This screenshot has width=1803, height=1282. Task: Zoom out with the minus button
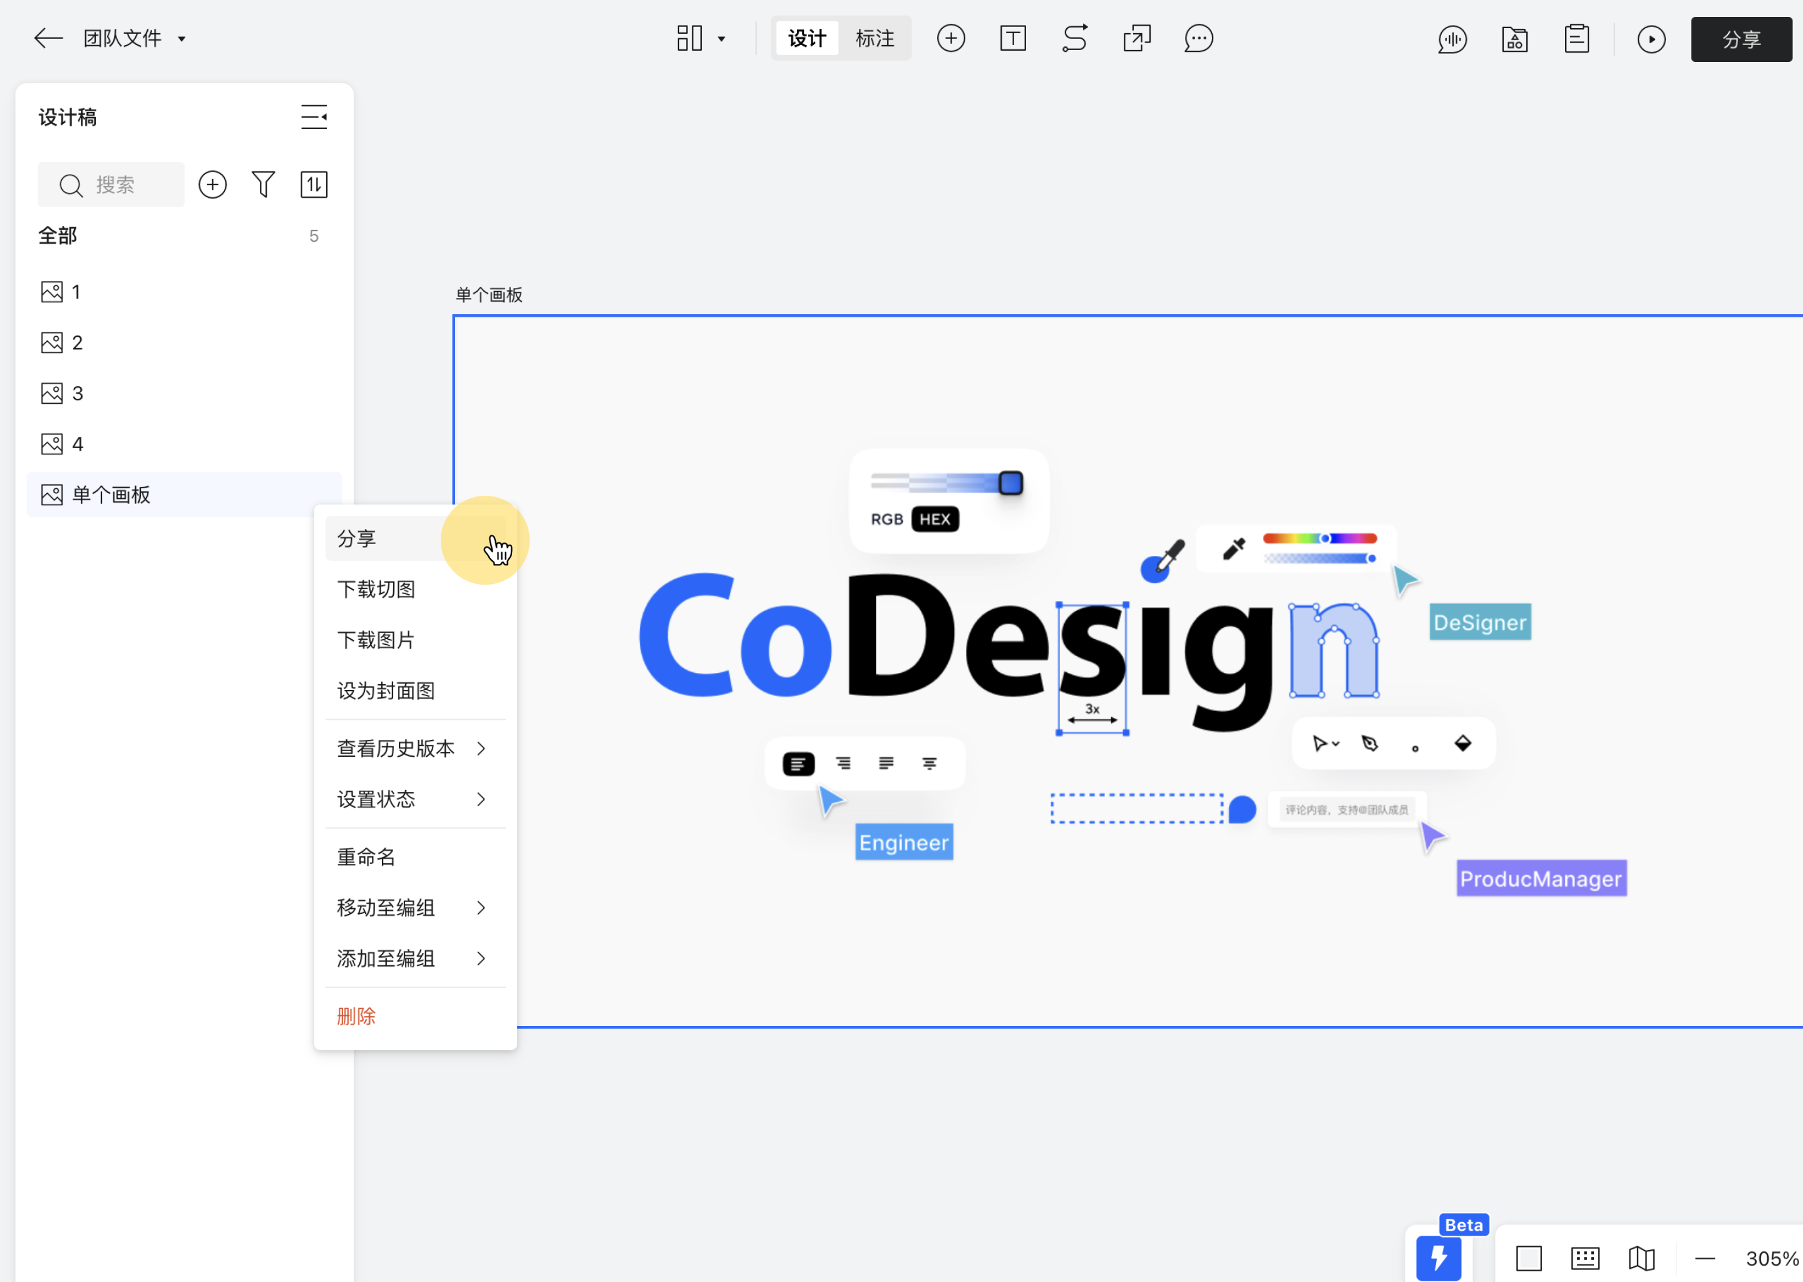(x=1705, y=1258)
